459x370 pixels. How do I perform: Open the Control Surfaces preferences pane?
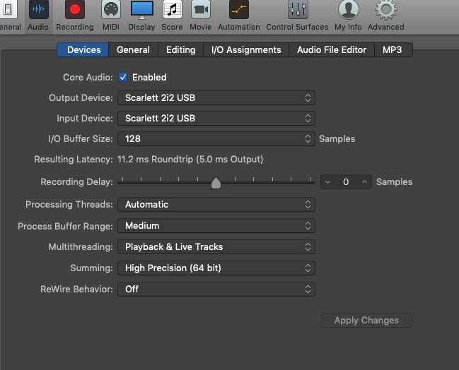point(297,16)
